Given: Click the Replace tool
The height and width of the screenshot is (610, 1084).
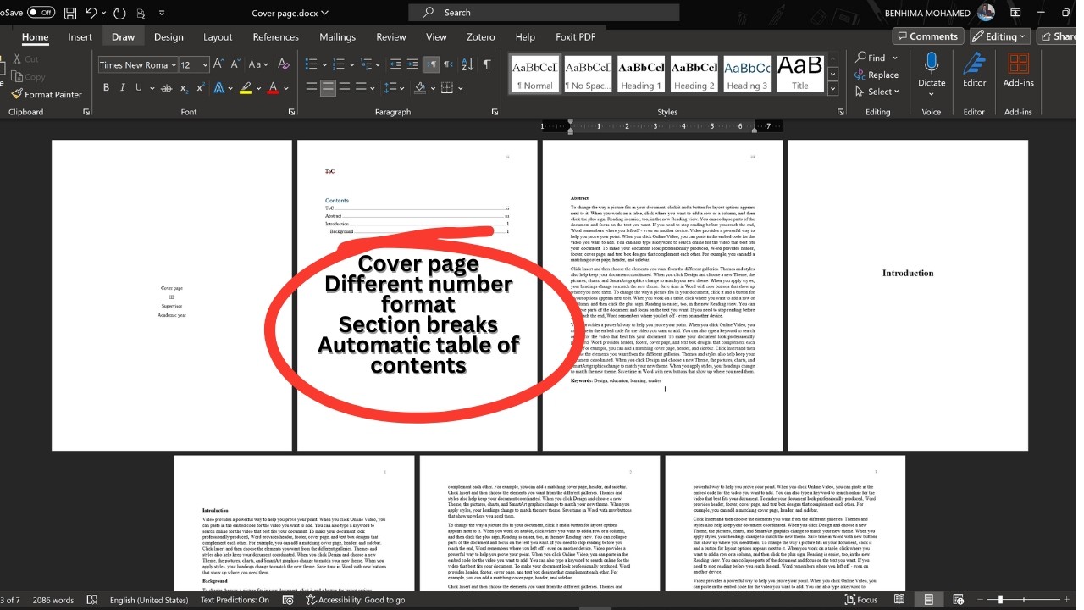Looking at the screenshot, I should coord(876,75).
